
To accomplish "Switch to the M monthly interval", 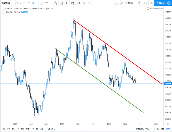I will [21, 3].
